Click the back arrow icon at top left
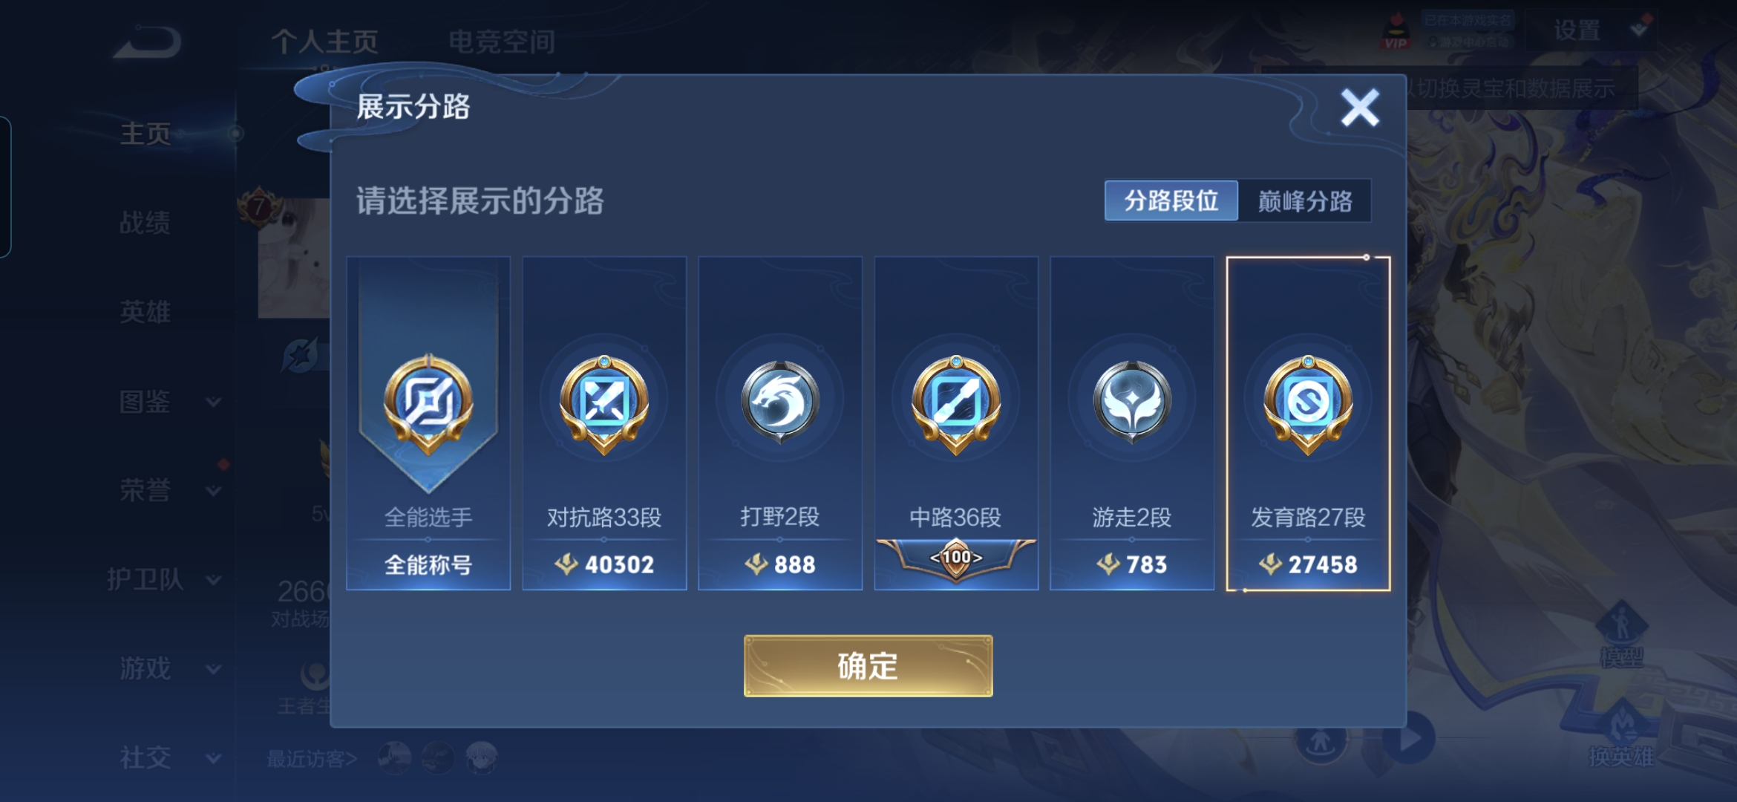This screenshot has width=1737, height=802. pyautogui.click(x=148, y=42)
